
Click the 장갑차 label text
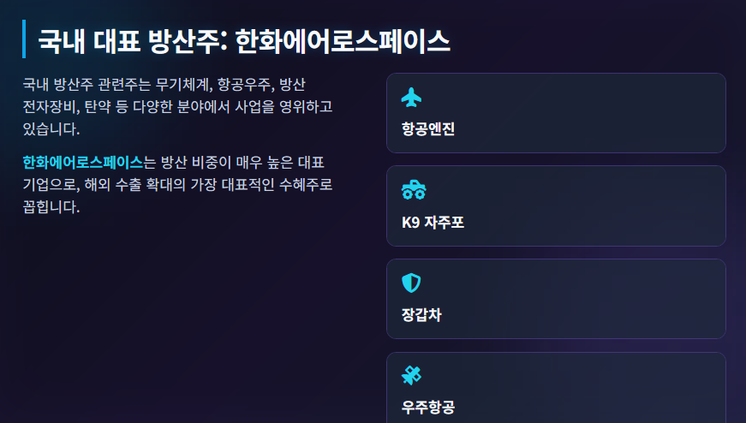[421, 314]
